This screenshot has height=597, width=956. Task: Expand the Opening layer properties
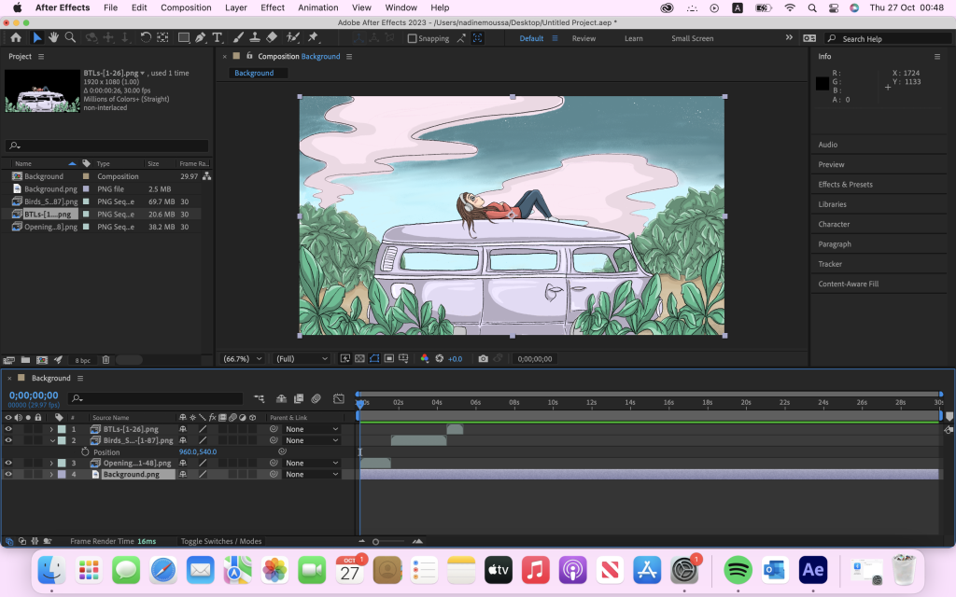51,463
